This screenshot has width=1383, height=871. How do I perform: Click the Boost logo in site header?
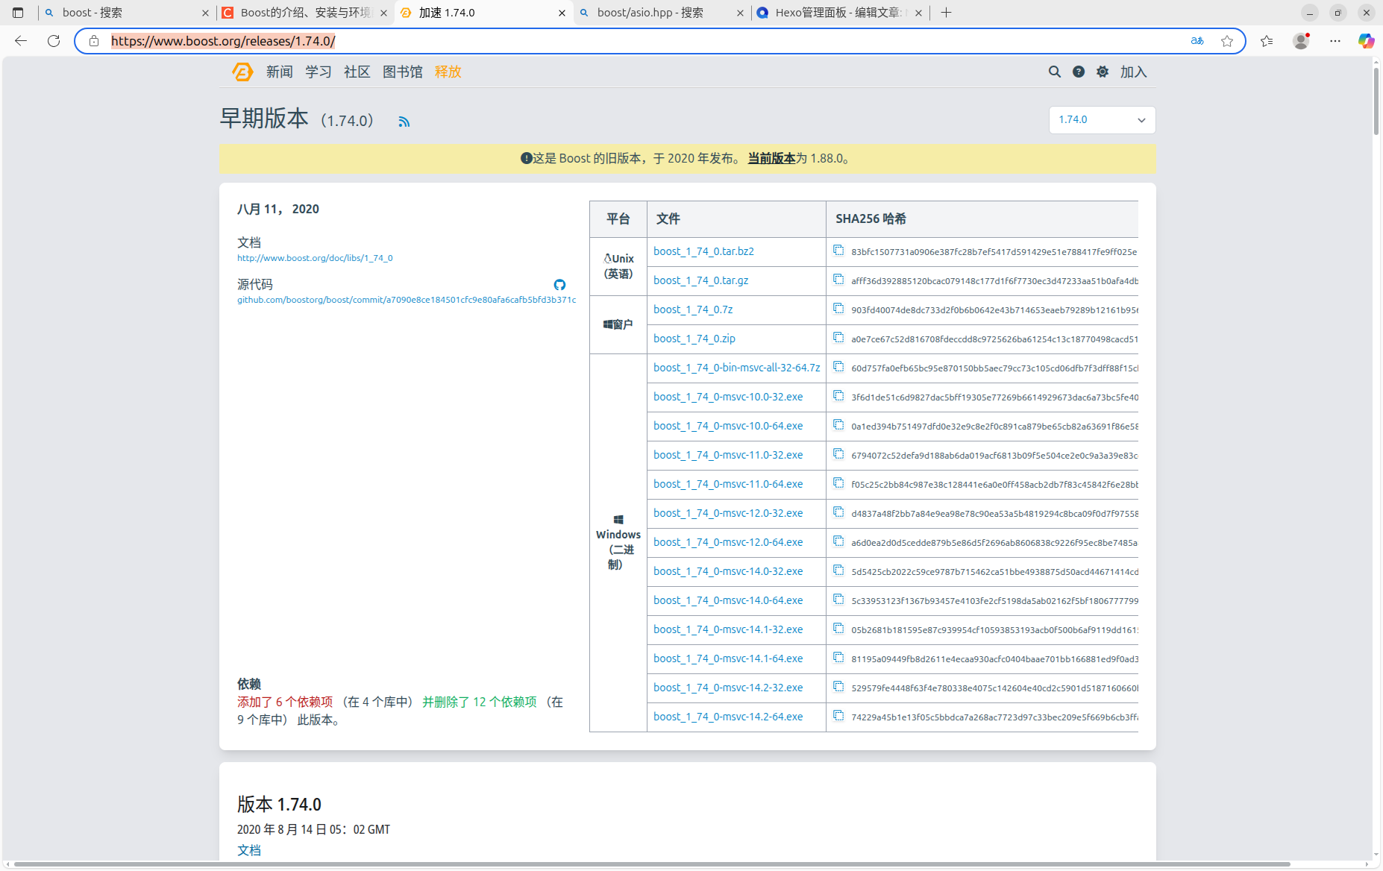[x=242, y=72]
